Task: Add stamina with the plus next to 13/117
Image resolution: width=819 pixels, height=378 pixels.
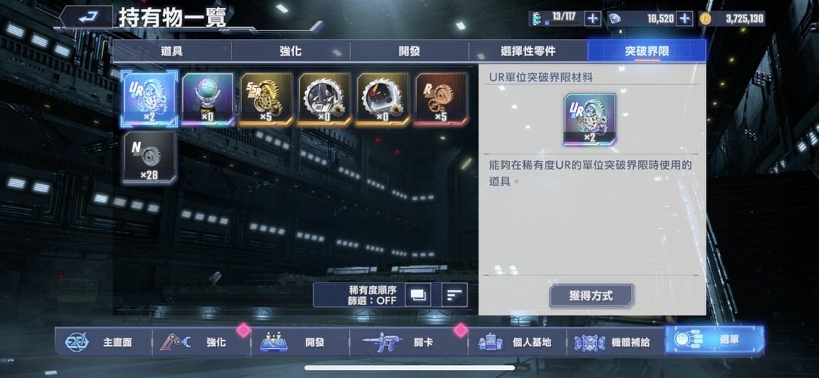Action: pos(592,19)
